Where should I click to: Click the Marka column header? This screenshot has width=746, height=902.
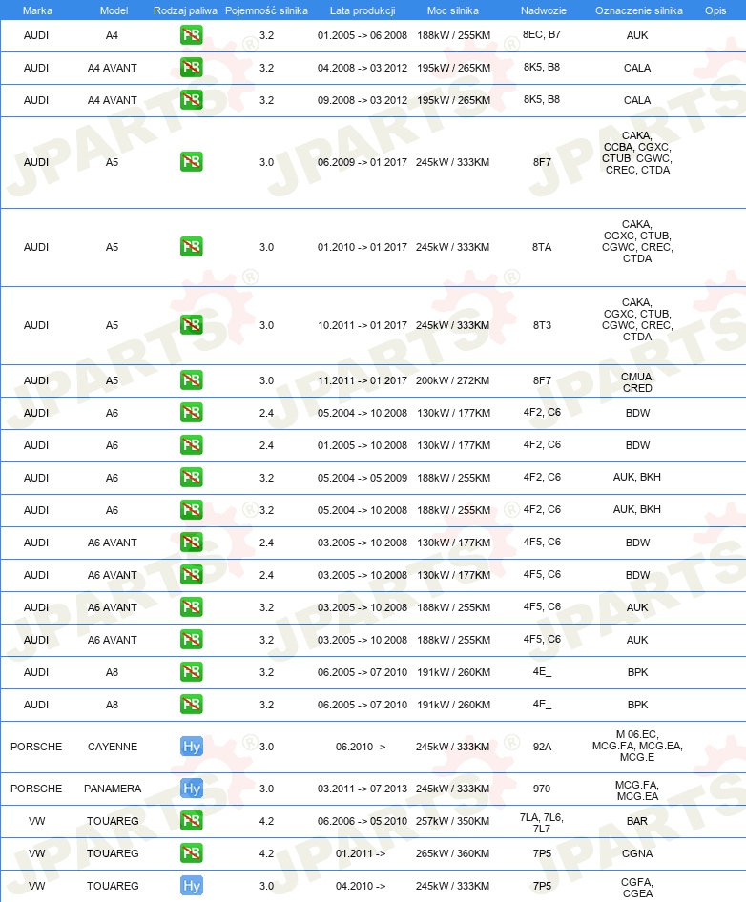tap(37, 10)
